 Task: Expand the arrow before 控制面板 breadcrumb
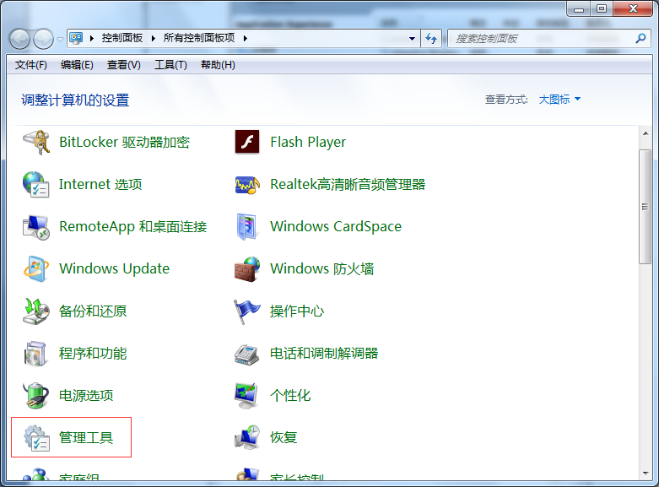92,38
